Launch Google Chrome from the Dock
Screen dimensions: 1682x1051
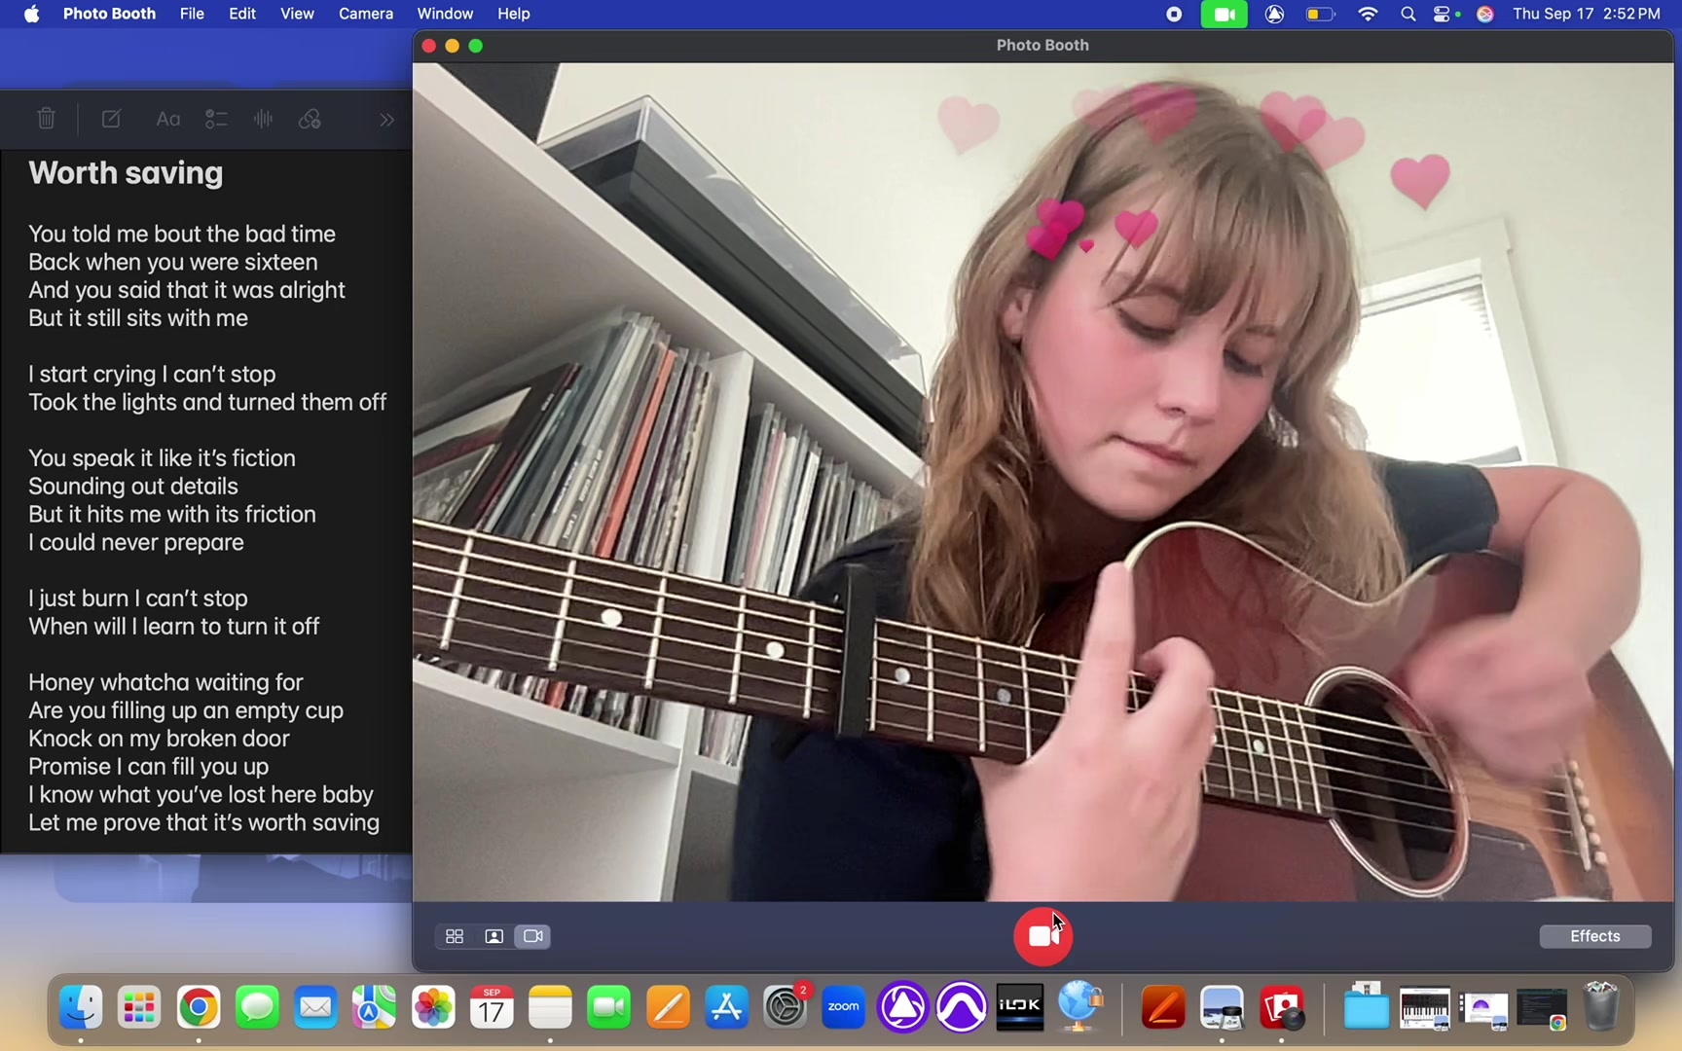[199, 1007]
